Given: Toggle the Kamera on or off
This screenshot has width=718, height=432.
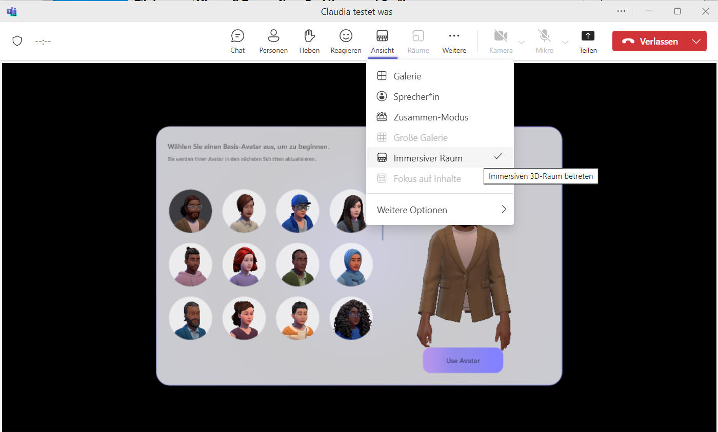Looking at the screenshot, I should tap(501, 36).
